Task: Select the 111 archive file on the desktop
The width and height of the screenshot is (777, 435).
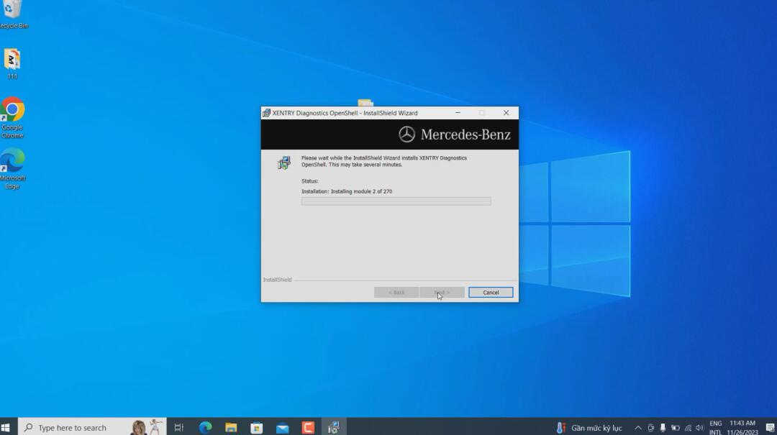Action: pos(12,64)
